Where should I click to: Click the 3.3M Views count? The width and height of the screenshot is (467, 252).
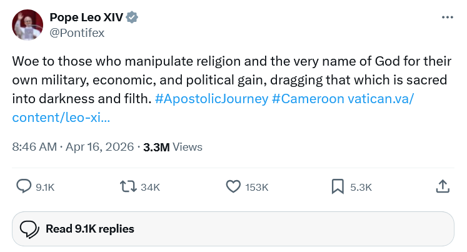coord(173,147)
